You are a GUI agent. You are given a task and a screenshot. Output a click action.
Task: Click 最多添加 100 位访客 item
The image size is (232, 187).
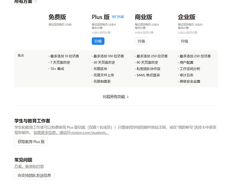(x=108, y=56)
